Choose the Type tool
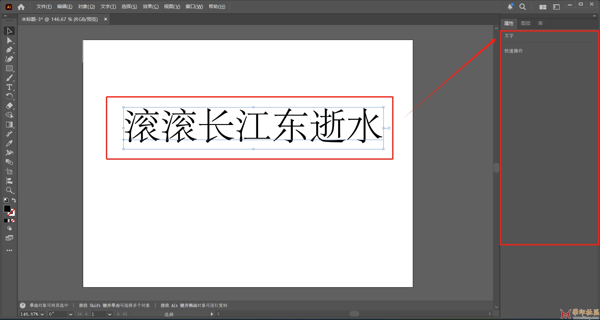Image resolution: width=600 pixels, height=320 pixels. point(9,87)
